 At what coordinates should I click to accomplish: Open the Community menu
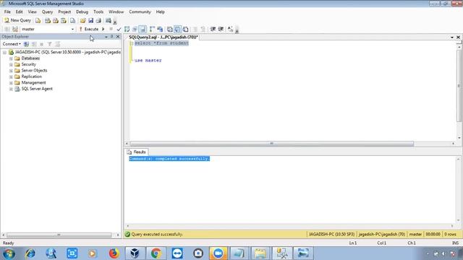pyautogui.click(x=140, y=12)
